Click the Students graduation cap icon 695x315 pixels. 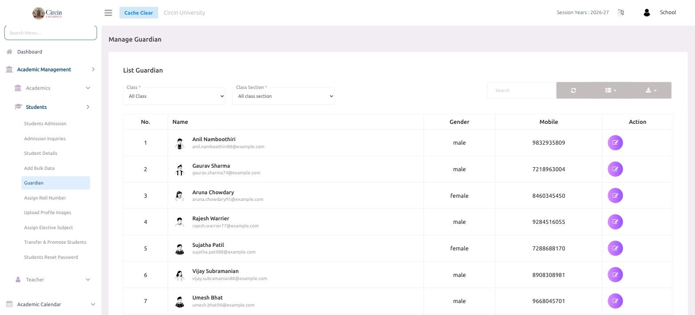(18, 107)
